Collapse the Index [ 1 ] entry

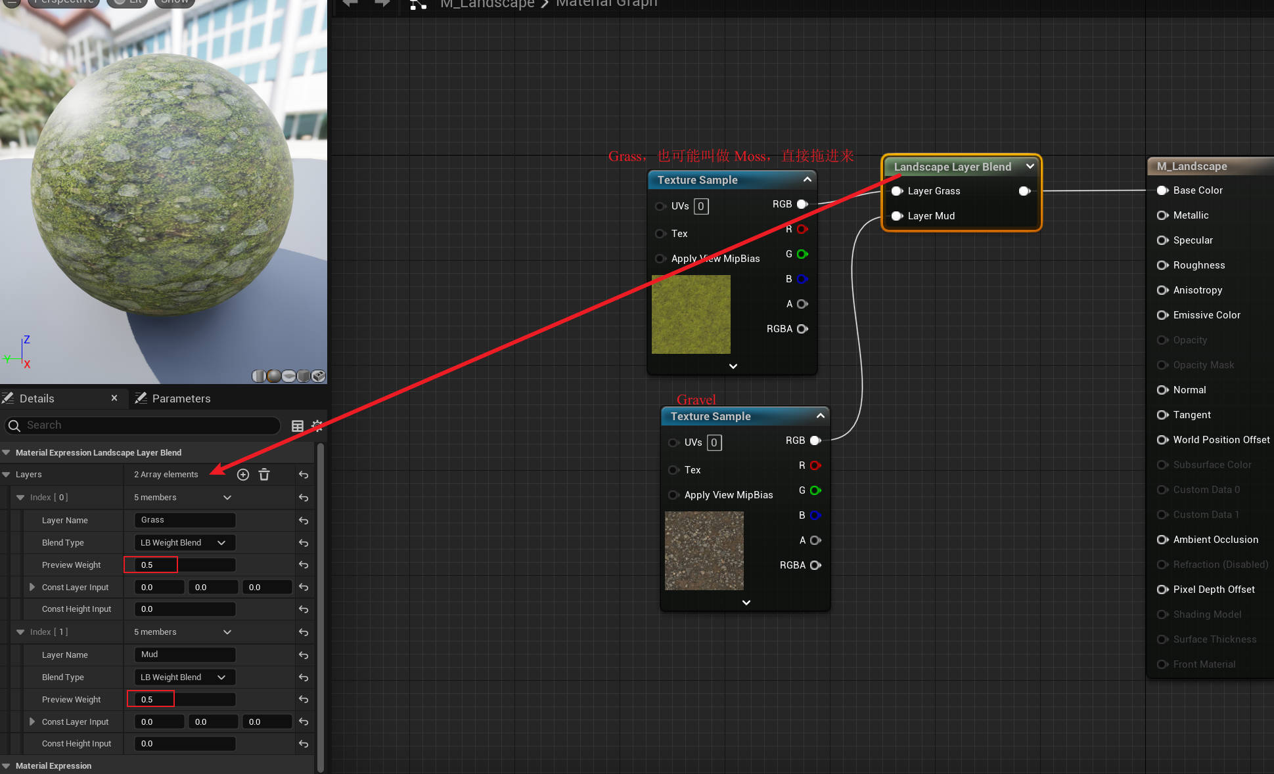20,632
